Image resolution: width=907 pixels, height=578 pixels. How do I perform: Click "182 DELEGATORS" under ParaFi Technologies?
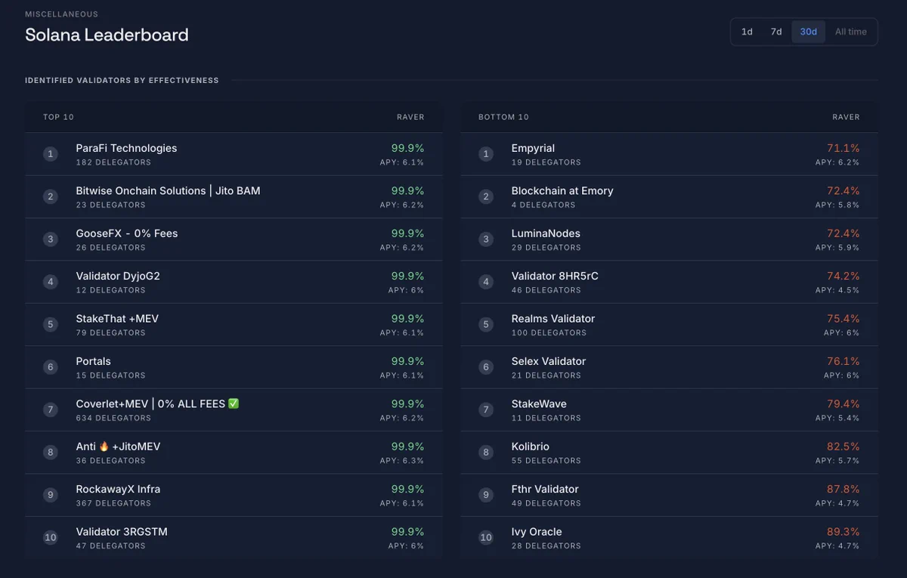point(113,162)
